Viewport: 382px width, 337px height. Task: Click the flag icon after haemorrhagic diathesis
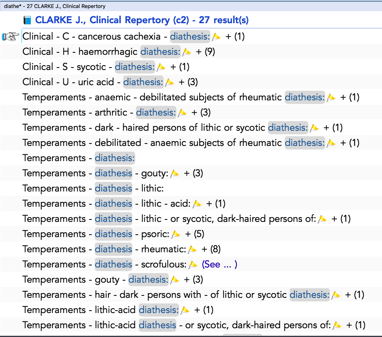coord(187,52)
